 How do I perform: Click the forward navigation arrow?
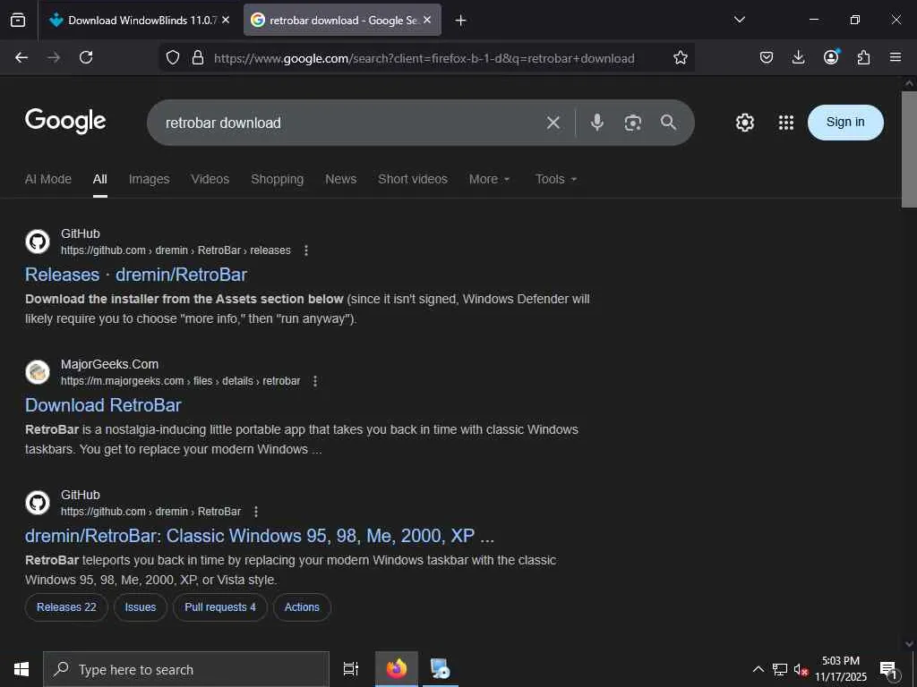tap(54, 57)
